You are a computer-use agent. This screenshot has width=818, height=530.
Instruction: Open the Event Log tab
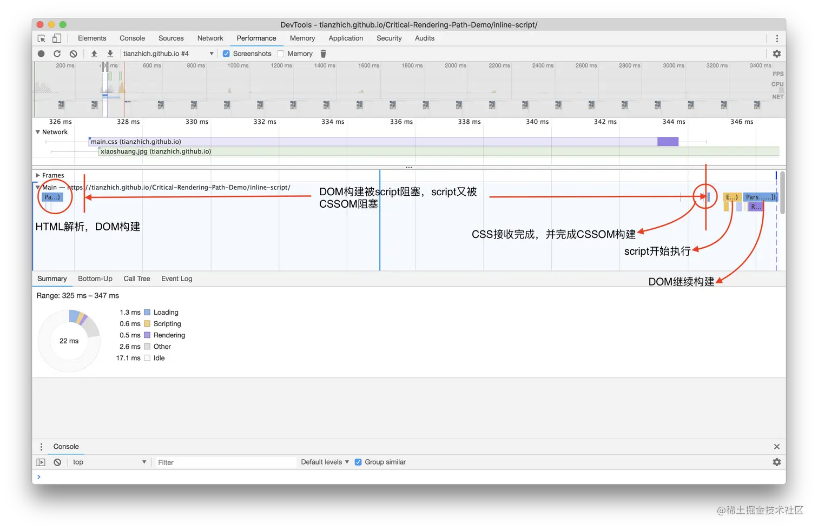176,279
